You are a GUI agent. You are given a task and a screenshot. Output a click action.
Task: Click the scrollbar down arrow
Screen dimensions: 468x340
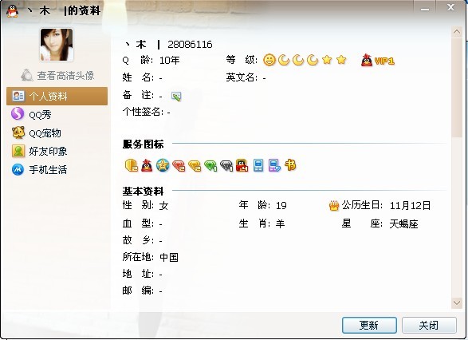click(457, 302)
